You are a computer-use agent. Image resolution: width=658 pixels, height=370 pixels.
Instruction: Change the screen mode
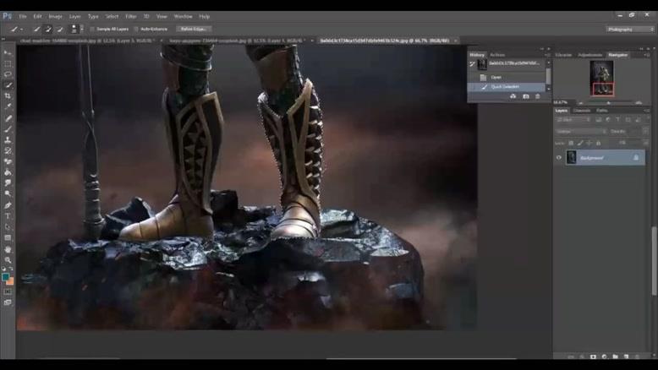tap(8, 302)
